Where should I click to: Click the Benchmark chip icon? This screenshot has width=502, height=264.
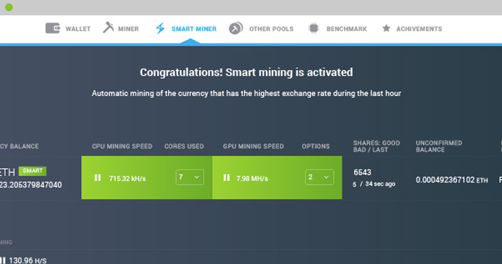[x=314, y=29]
